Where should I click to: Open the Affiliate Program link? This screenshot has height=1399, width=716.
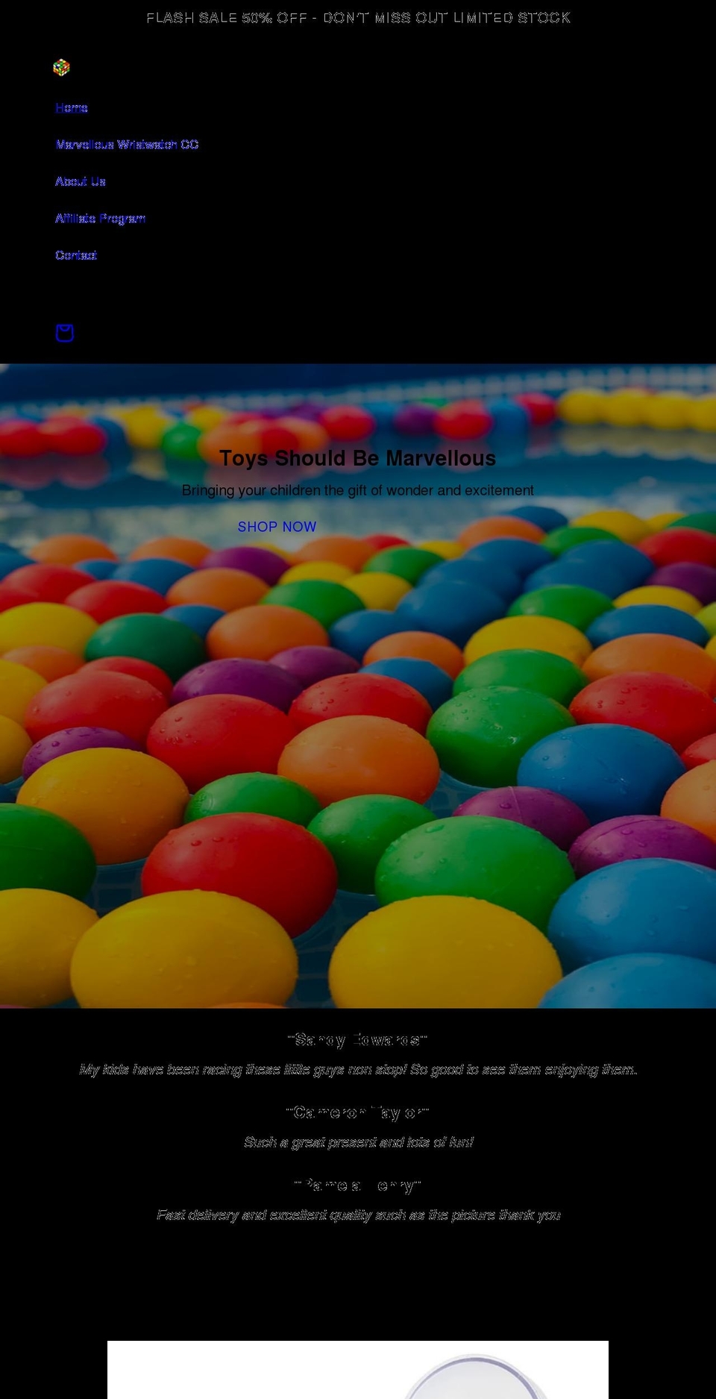(x=101, y=219)
